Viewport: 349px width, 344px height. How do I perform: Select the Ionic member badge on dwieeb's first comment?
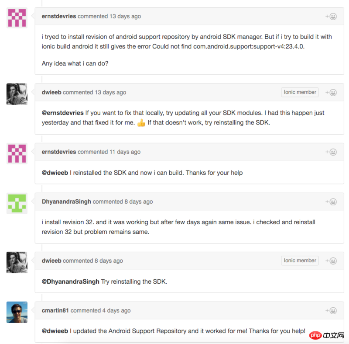coord(300,92)
